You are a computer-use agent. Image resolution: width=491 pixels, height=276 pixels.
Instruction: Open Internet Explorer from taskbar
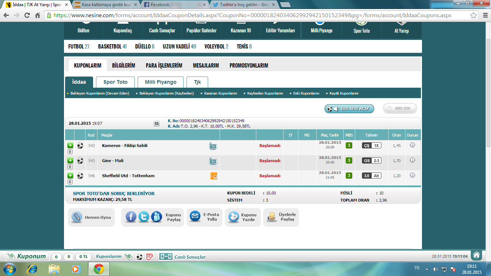point(32,269)
